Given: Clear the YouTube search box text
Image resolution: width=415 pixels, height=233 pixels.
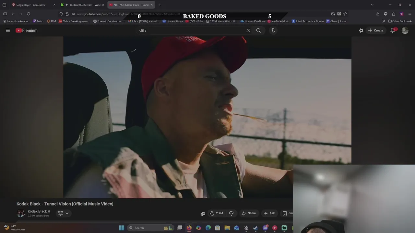Looking at the screenshot, I should click(x=248, y=30).
